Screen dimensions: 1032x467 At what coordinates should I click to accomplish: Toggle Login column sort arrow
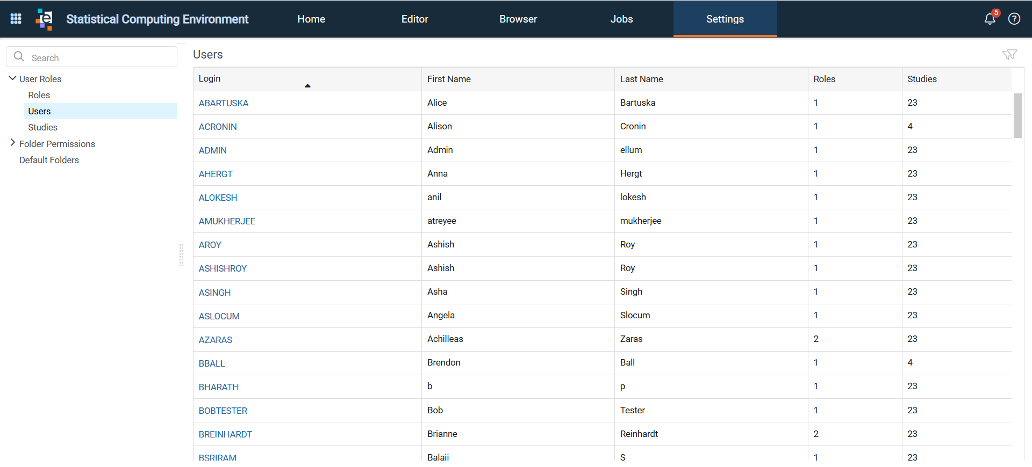point(307,85)
